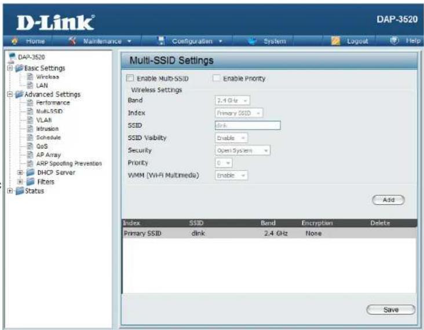
Task: Open the System menu item
Action: (x=275, y=41)
